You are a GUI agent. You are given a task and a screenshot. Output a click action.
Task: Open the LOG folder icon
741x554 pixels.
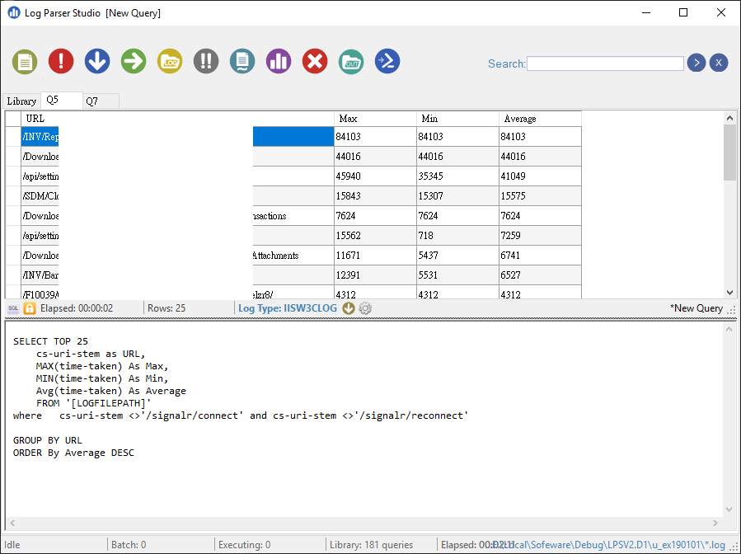[x=170, y=61]
